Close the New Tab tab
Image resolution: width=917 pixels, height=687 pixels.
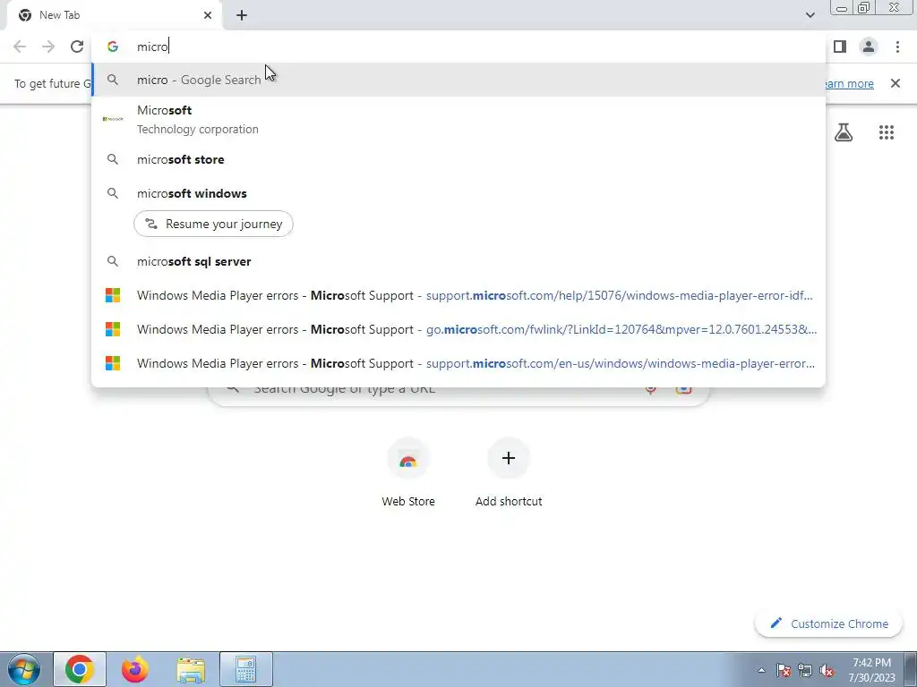(x=208, y=15)
